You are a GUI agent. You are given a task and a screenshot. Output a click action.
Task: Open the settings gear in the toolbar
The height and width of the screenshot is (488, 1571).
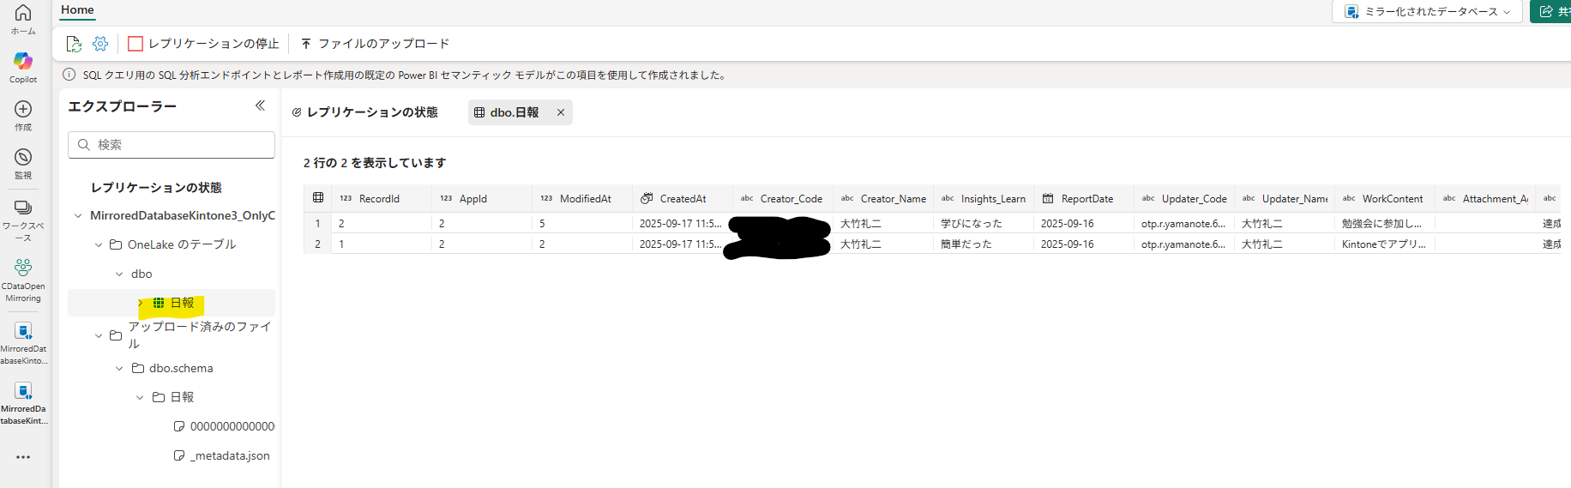click(100, 44)
